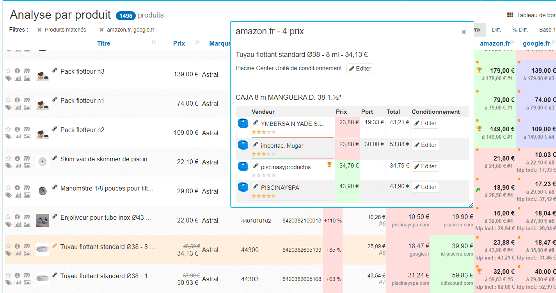Sort the table by Titre column
This screenshot has width=556, height=293.
[x=104, y=43]
